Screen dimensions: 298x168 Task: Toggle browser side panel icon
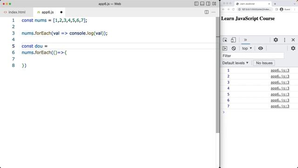pos(276,9)
